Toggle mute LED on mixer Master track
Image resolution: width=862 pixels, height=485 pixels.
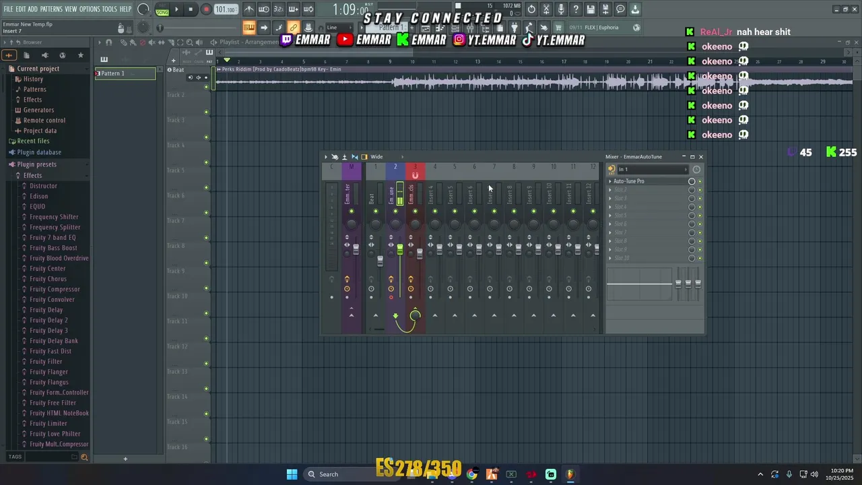[x=352, y=212]
